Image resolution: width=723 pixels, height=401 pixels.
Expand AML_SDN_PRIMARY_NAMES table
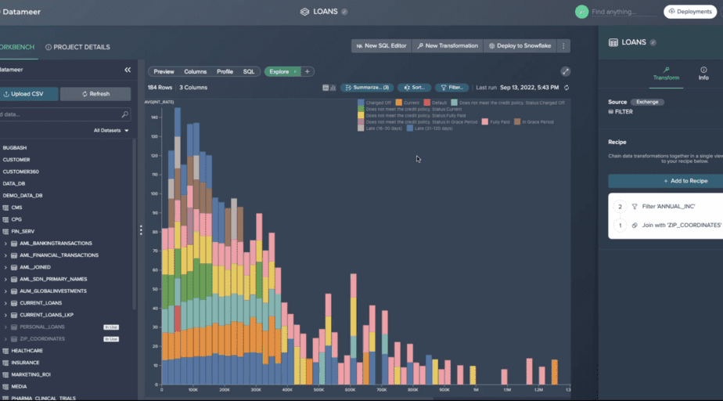[x=5, y=279]
